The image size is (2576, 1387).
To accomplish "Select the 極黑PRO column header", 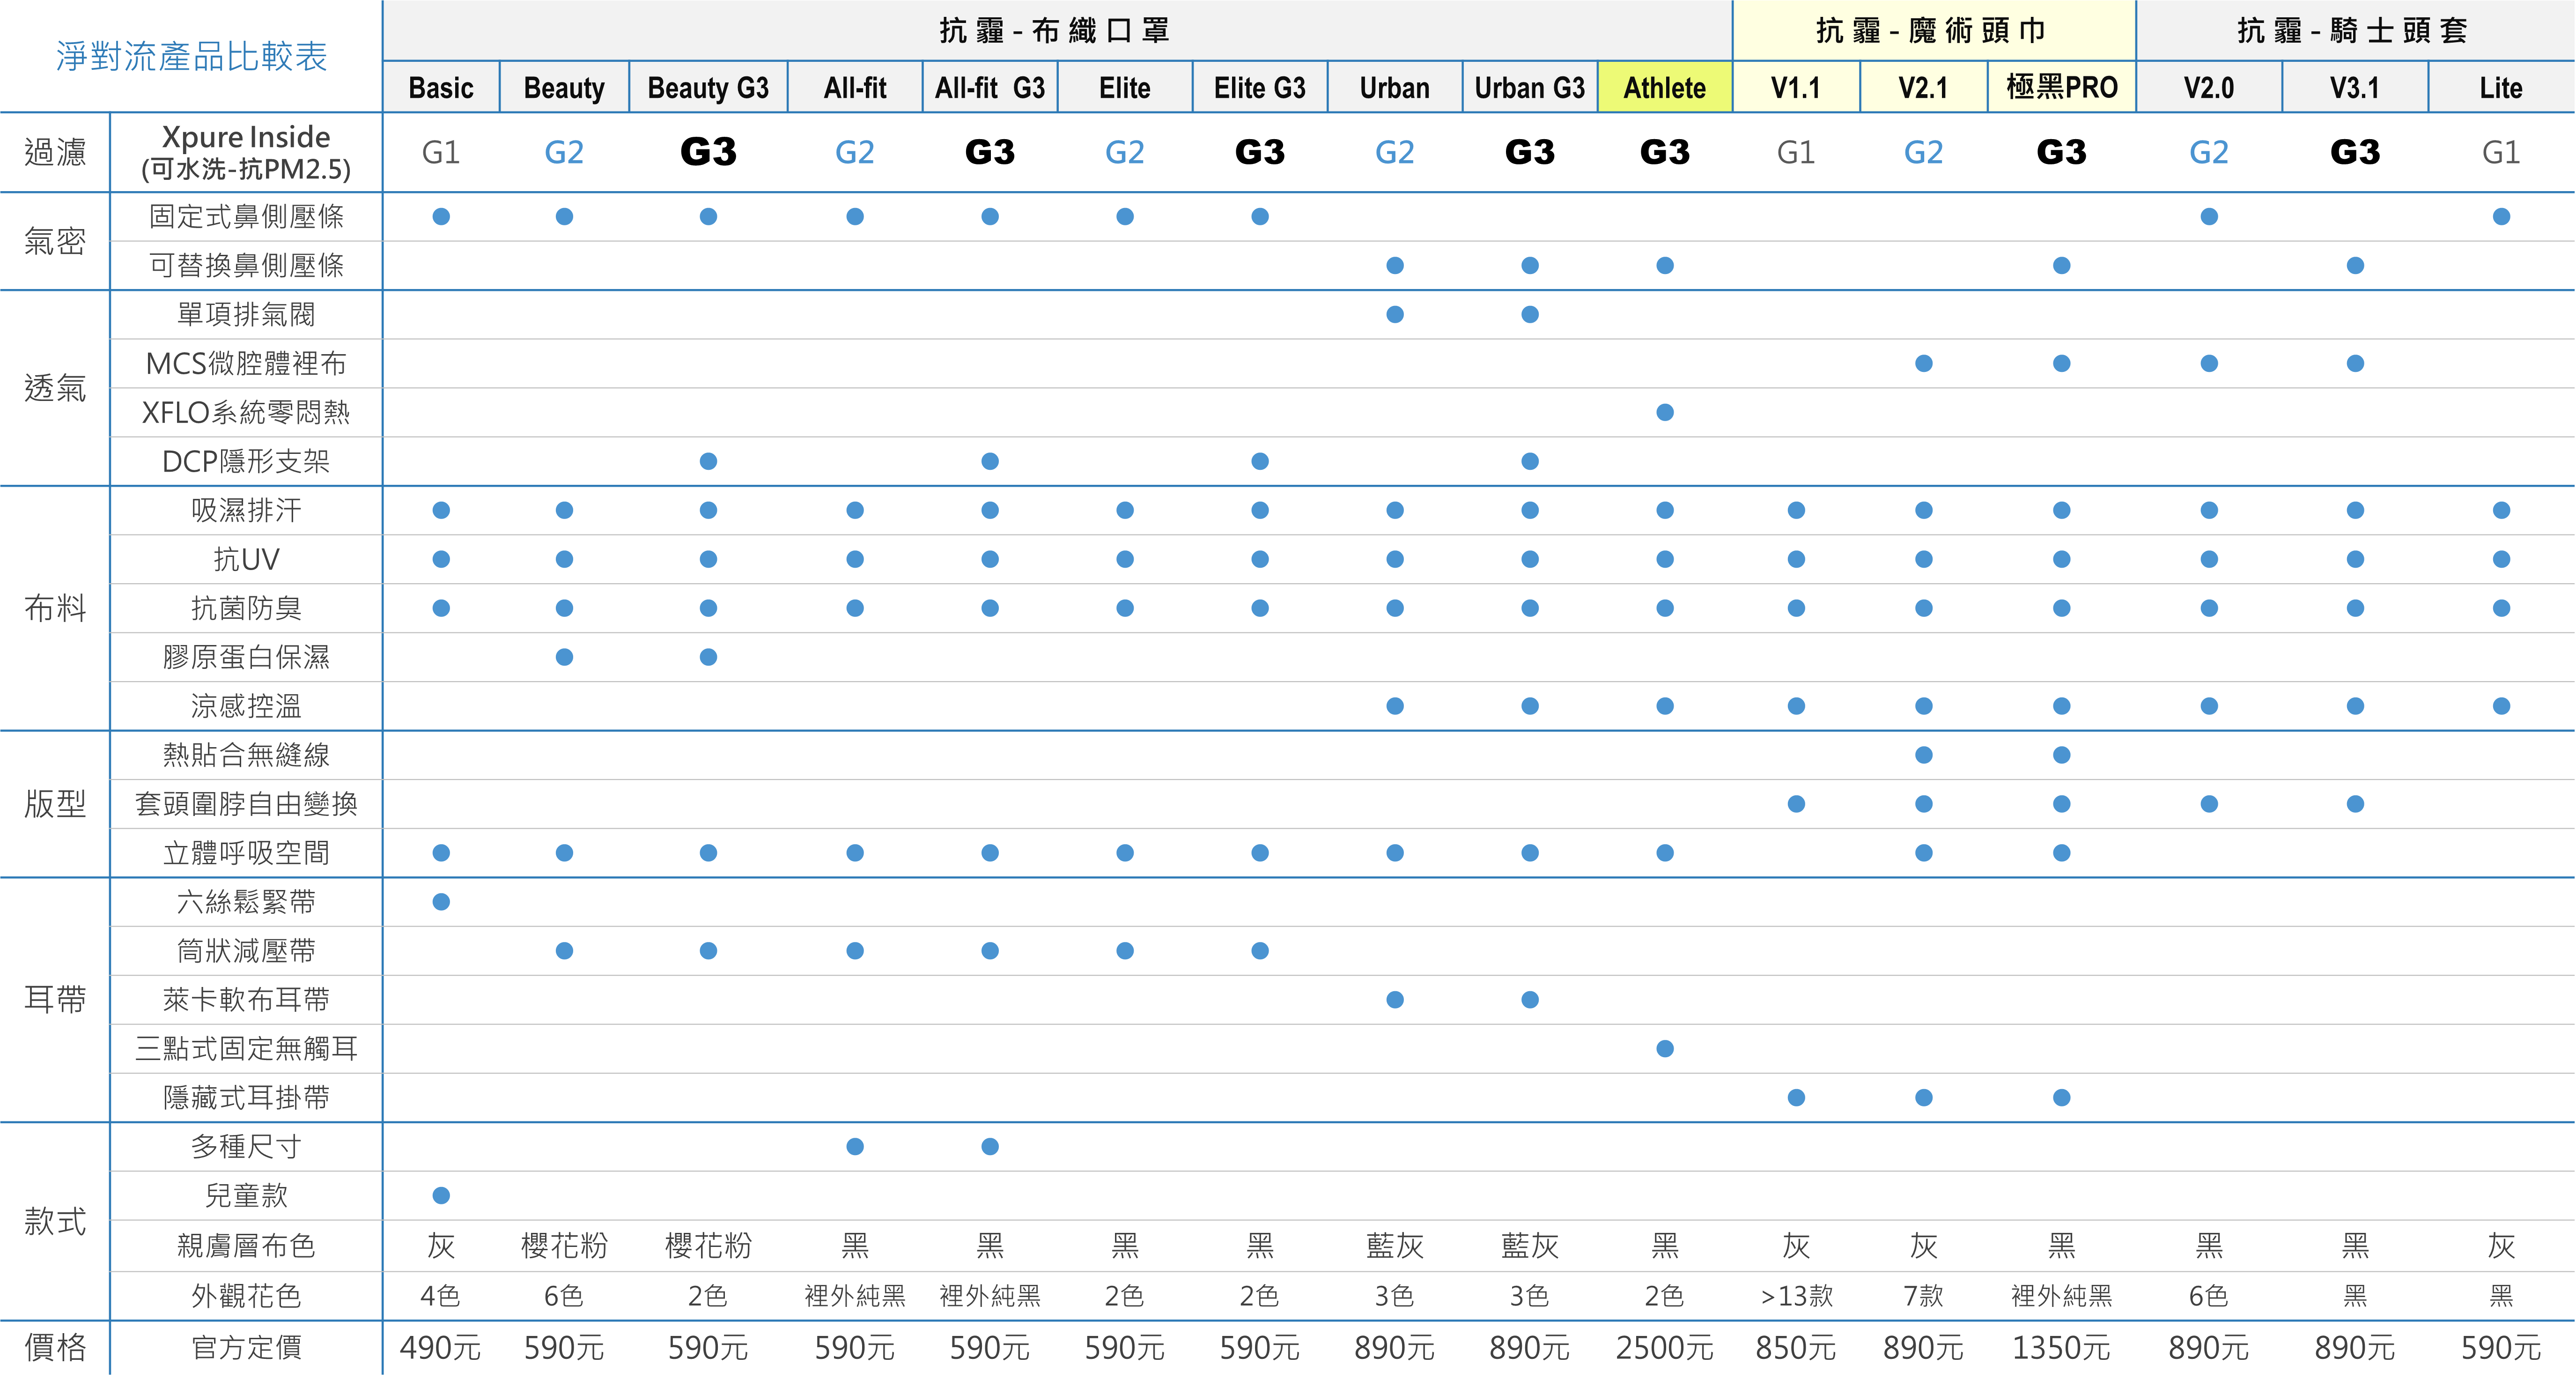I will pyautogui.click(x=2061, y=88).
